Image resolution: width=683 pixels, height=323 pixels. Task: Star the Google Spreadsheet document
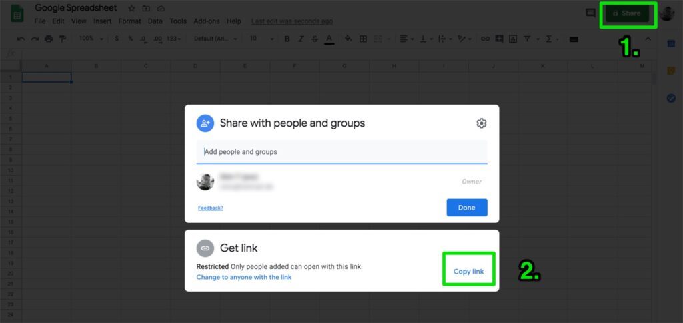coord(131,8)
